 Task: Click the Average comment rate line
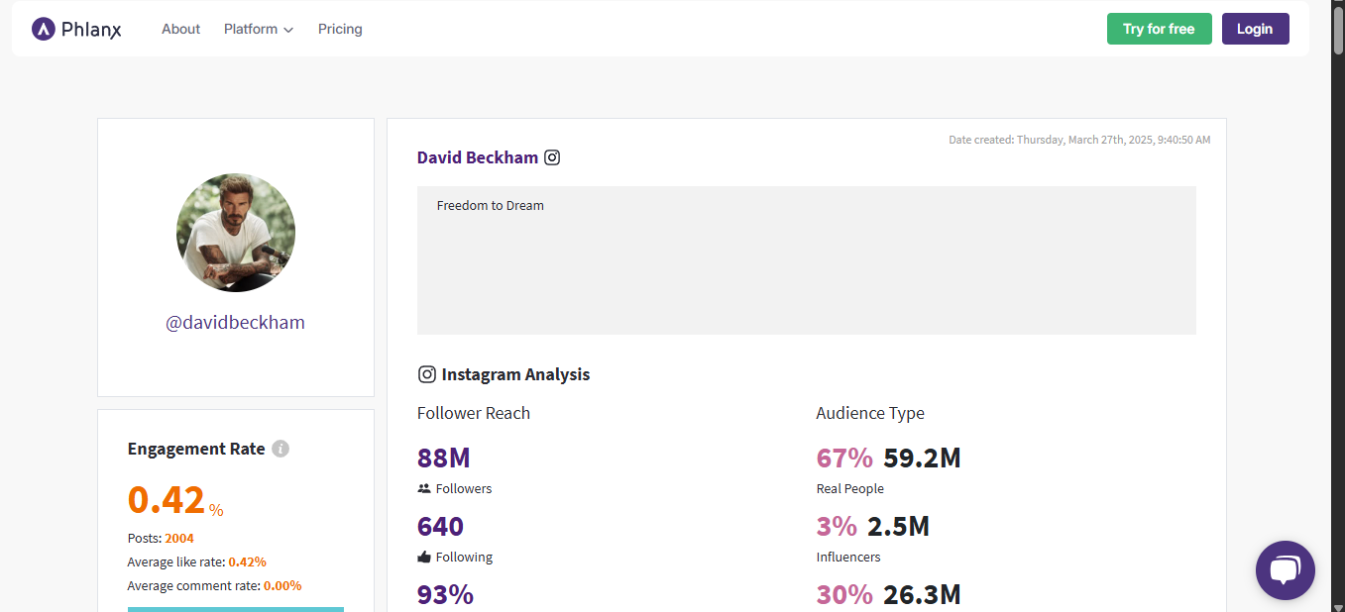tap(214, 585)
